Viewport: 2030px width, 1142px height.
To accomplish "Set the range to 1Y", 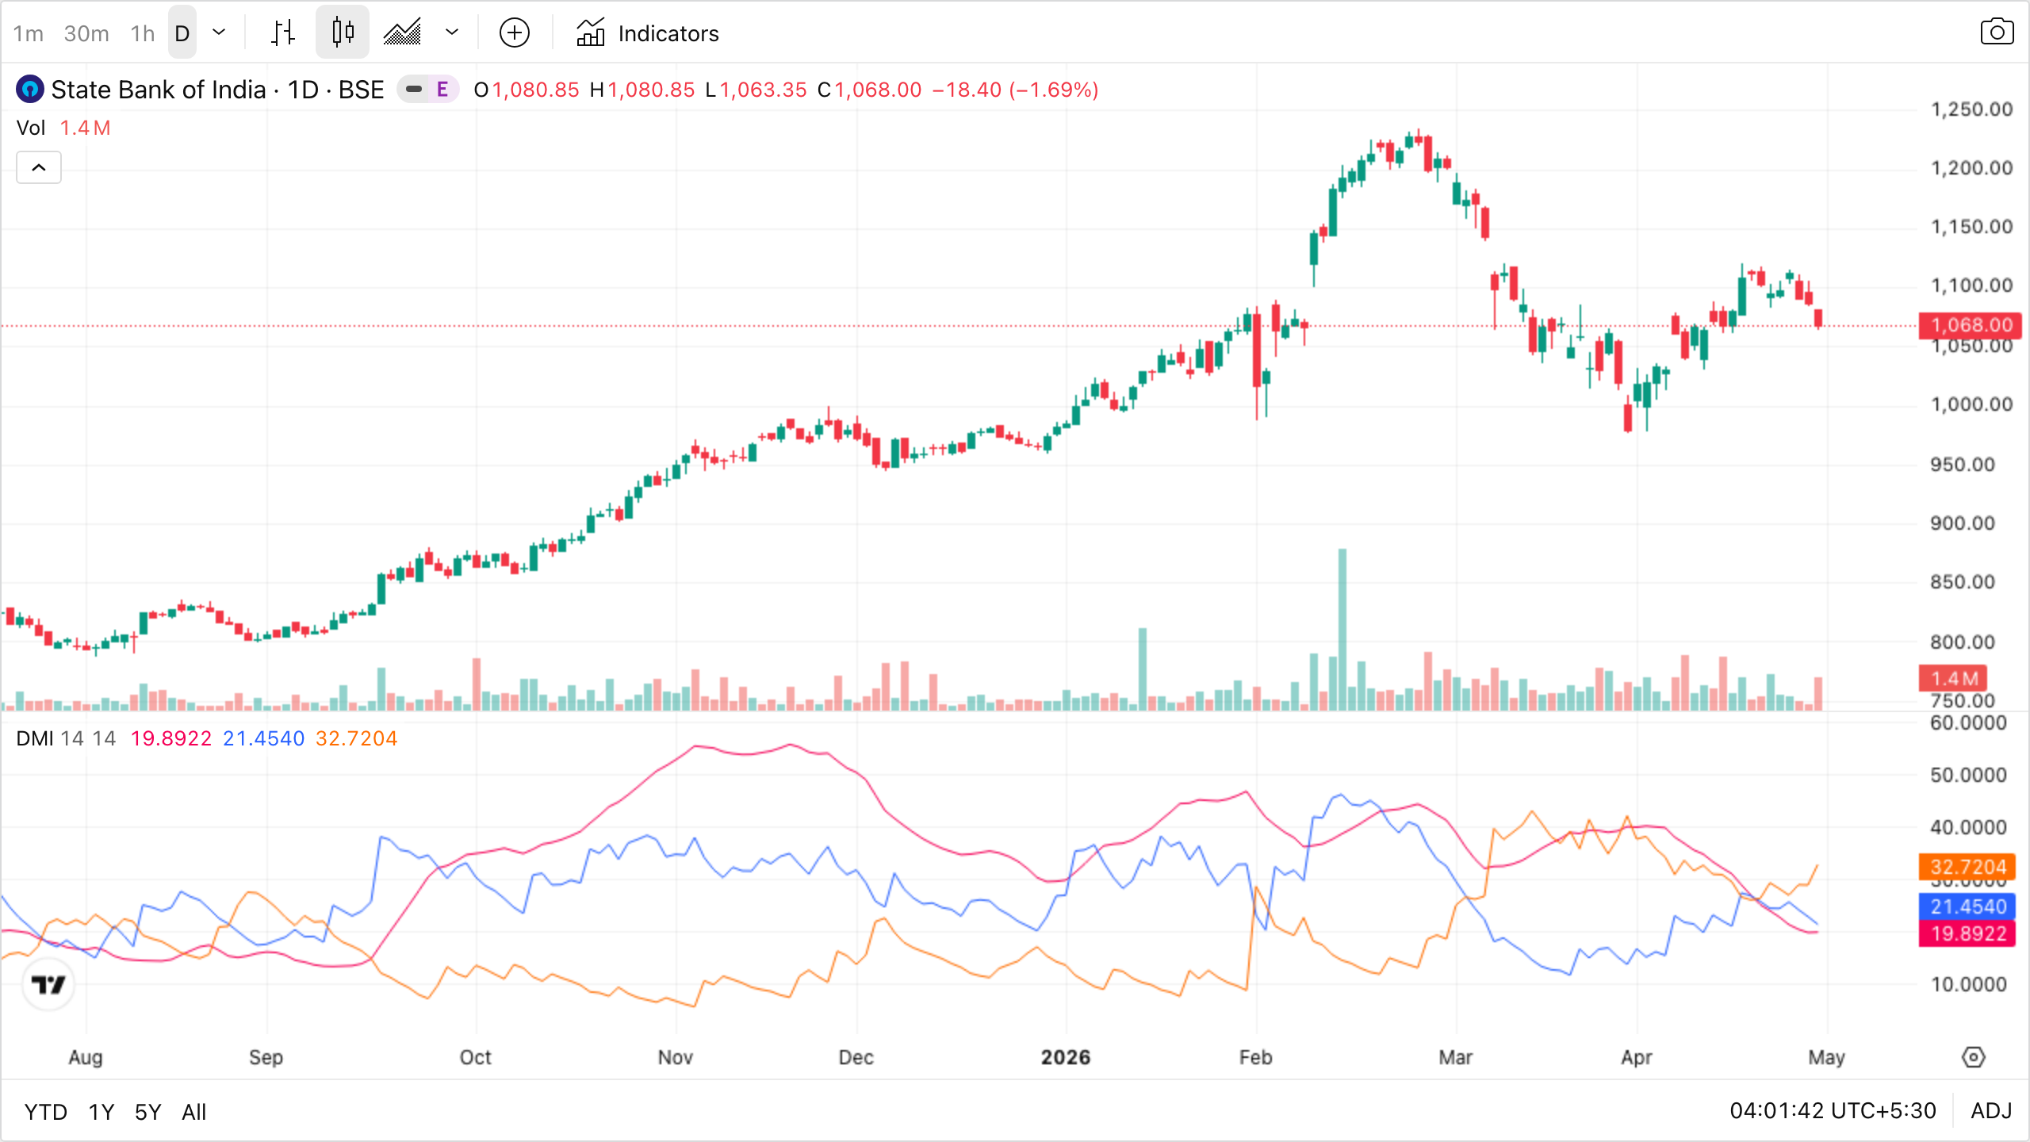I will pos(101,1112).
